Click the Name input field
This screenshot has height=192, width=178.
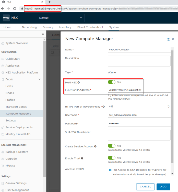point(139,50)
